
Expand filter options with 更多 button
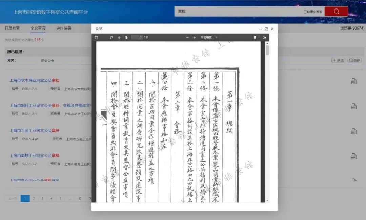pos(354,60)
